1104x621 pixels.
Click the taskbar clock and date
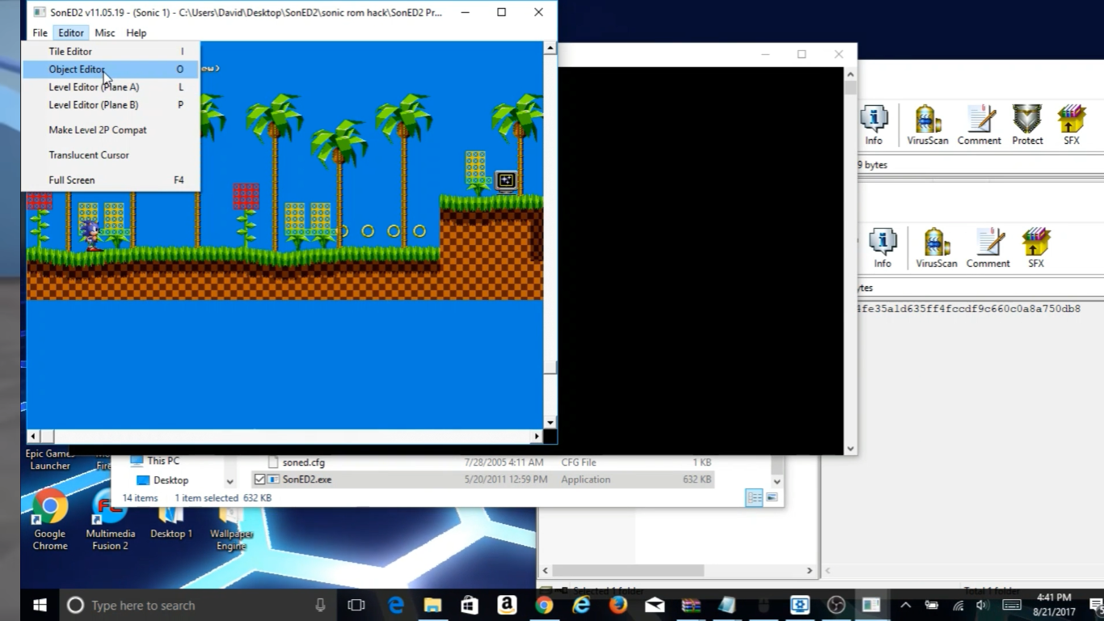pyautogui.click(x=1053, y=605)
